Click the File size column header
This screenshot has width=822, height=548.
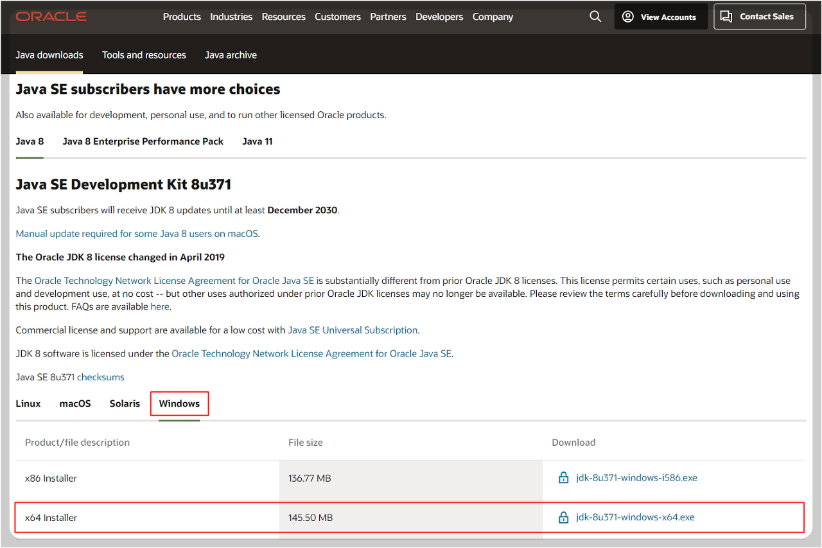[x=306, y=442]
